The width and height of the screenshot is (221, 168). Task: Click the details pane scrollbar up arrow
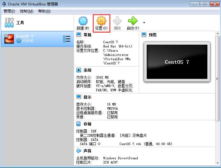(x=218, y=34)
